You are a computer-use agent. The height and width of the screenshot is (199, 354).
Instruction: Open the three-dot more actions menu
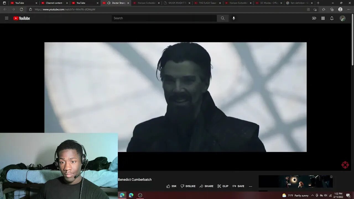[x=251, y=186]
